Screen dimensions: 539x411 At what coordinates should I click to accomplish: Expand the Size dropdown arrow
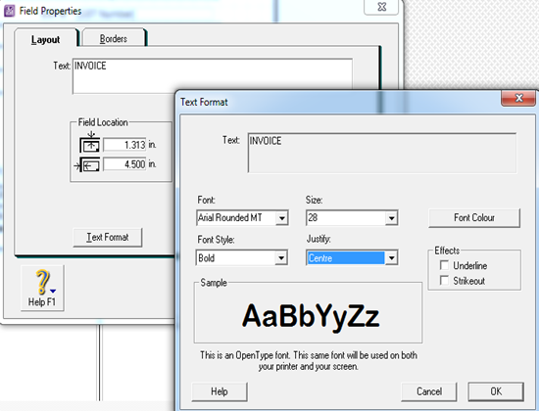click(x=391, y=218)
